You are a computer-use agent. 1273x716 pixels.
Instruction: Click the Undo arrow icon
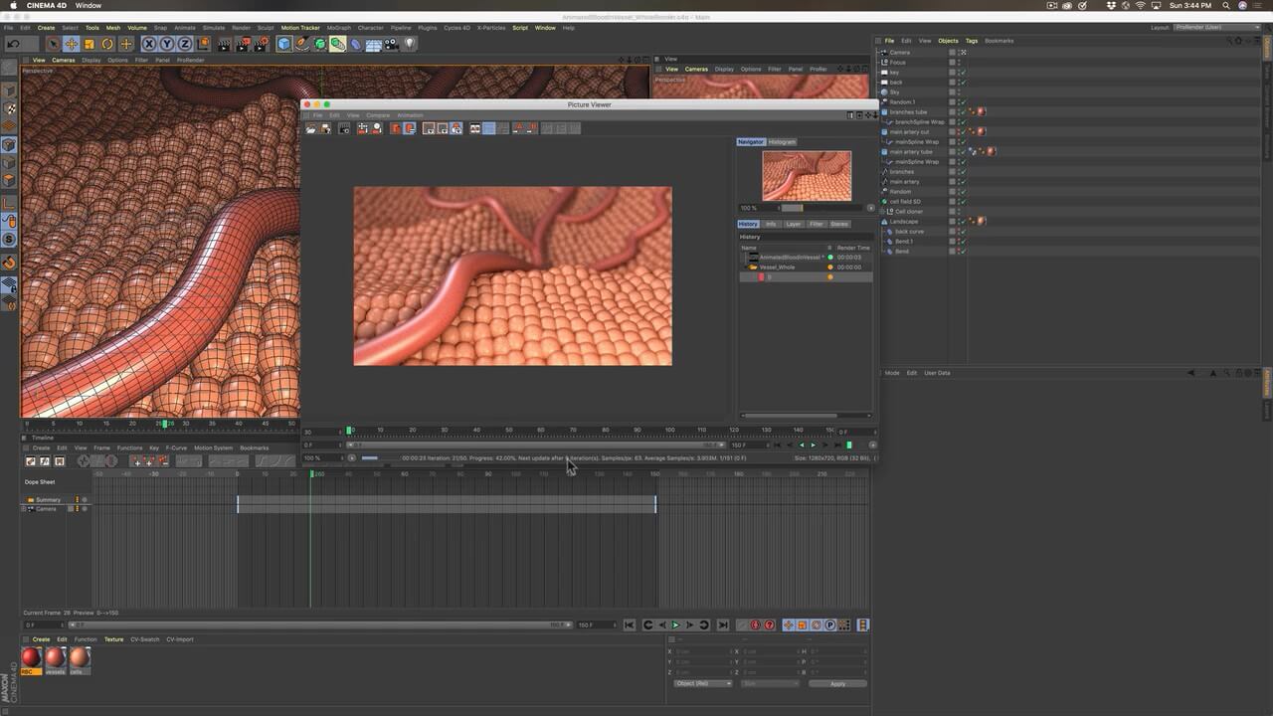[x=14, y=44]
